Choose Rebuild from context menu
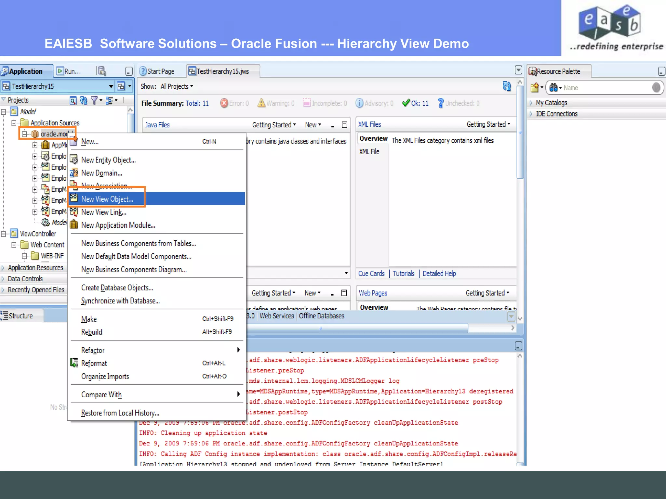Screen dimensions: 666x499 tap(156, 332)
